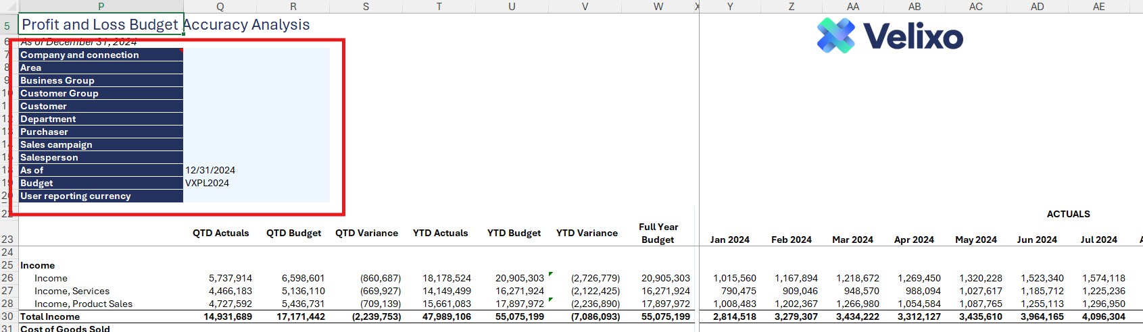Image resolution: width=1143 pixels, height=332 pixels.
Task: Select the ACTUALS section heading
Action: click(x=1068, y=214)
